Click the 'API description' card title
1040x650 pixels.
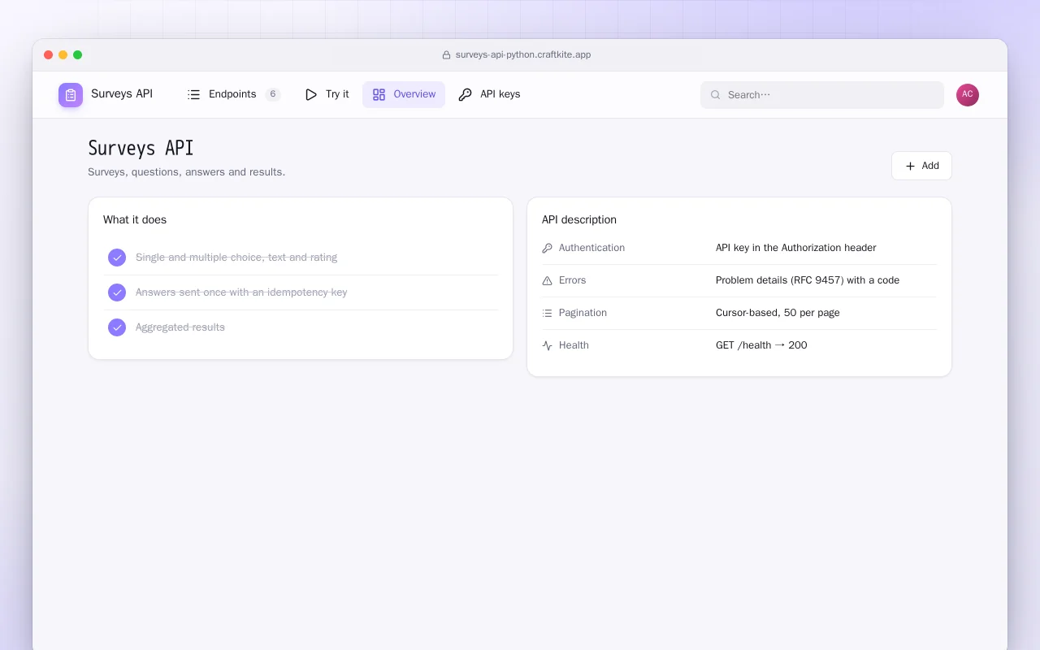click(x=579, y=219)
